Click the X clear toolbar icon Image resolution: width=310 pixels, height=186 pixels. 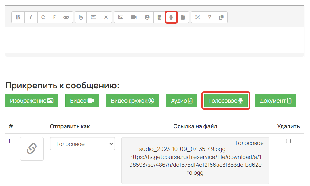pos(106,17)
